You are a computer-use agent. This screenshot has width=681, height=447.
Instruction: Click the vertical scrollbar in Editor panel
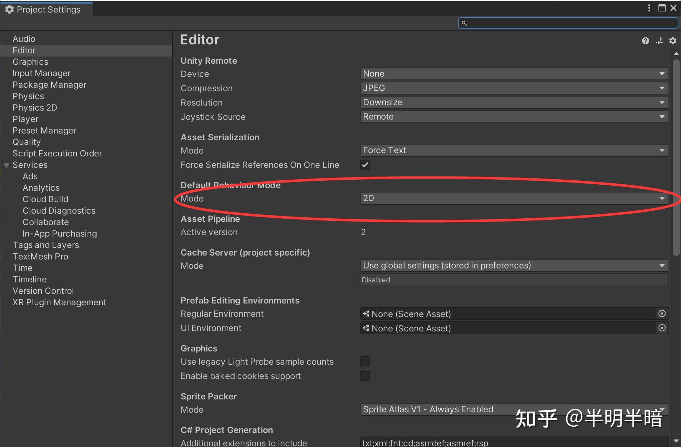click(x=676, y=157)
